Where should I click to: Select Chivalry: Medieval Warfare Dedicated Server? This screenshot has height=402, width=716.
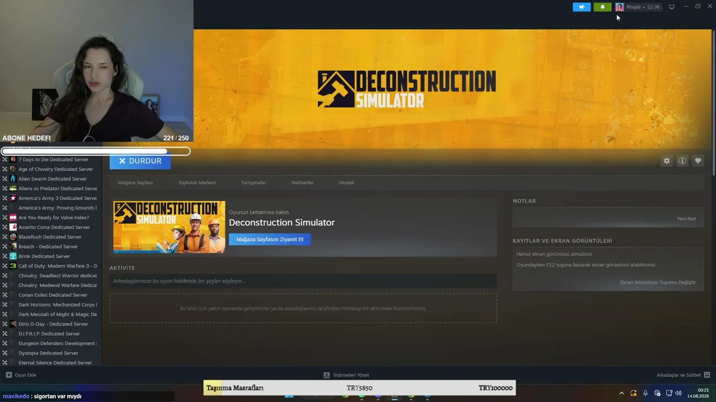[58, 285]
